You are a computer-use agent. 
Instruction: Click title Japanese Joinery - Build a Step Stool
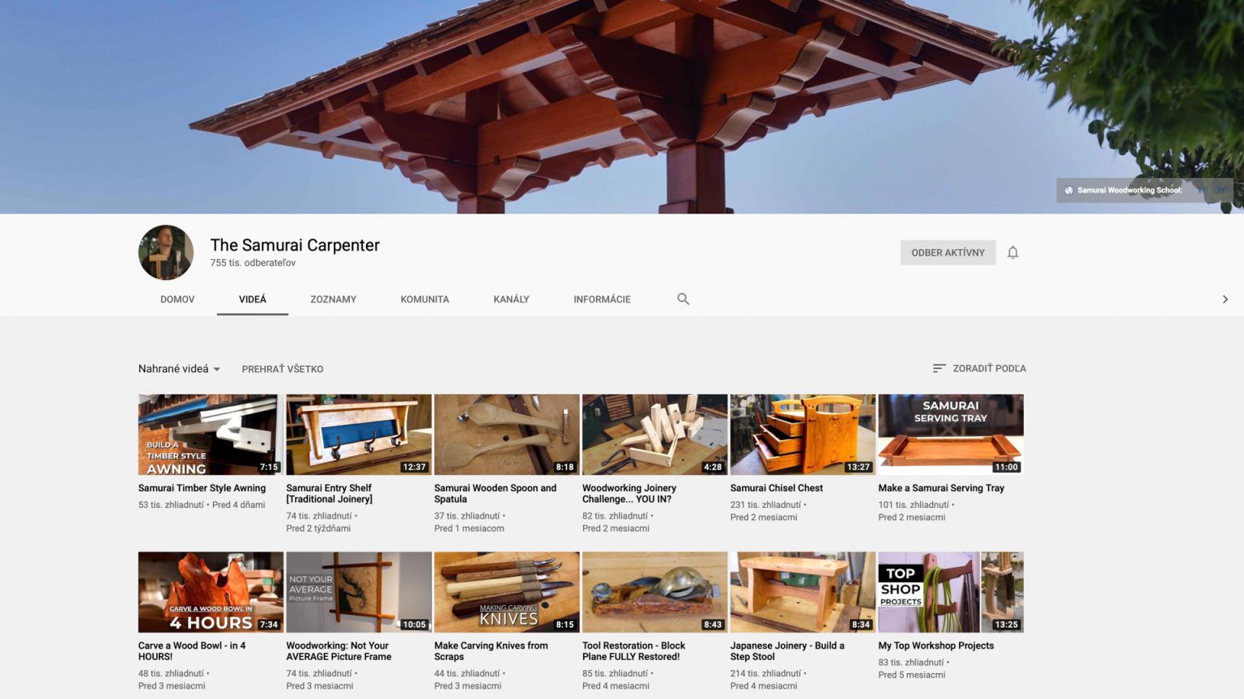pyautogui.click(x=787, y=651)
